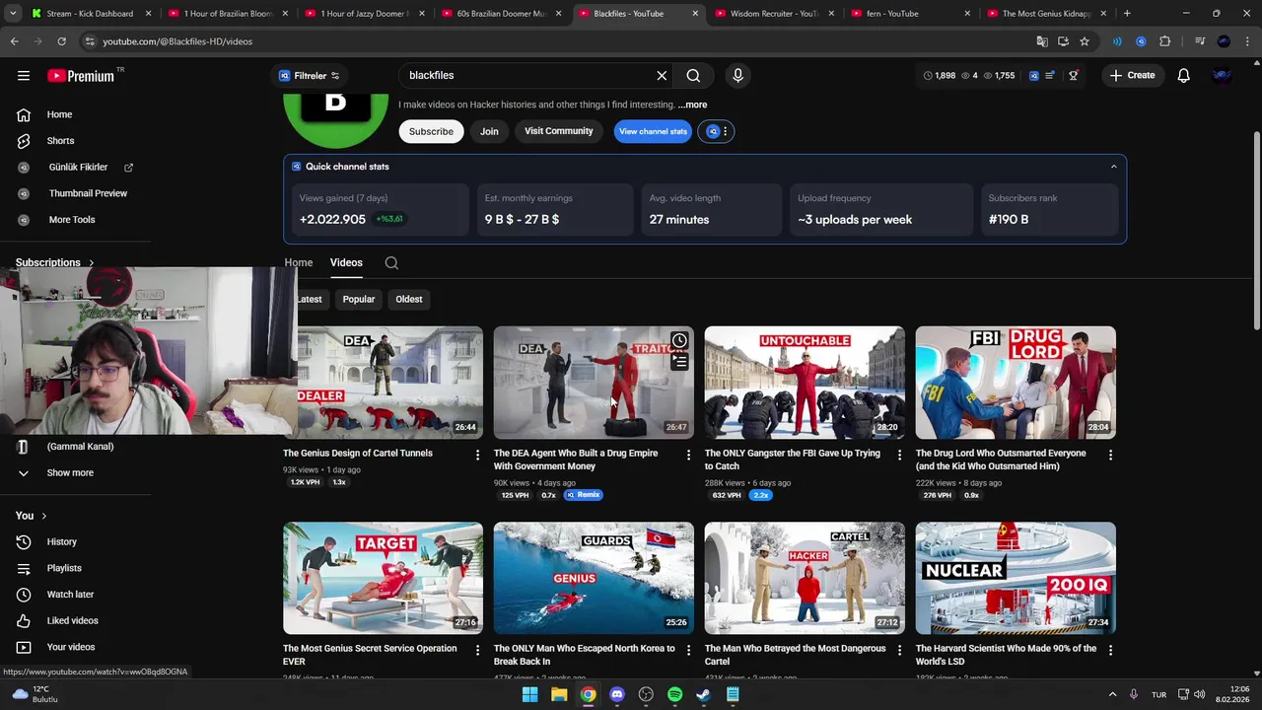Open the vidIQ Filtreler filter button
Image resolution: width=1262 pixels, height=710 pixels.
(x=308, y=76)
